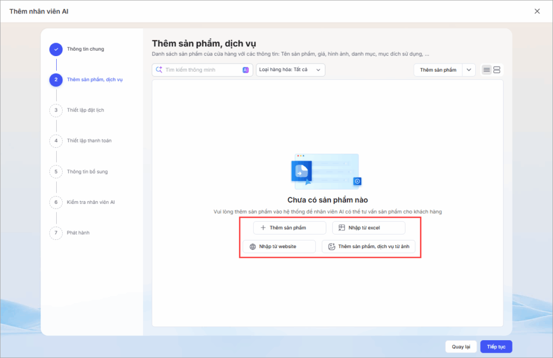Open the Loại hàng hóa filter dropdown
553x358 pixels.
pyautogui.click(x=291, y=70)
